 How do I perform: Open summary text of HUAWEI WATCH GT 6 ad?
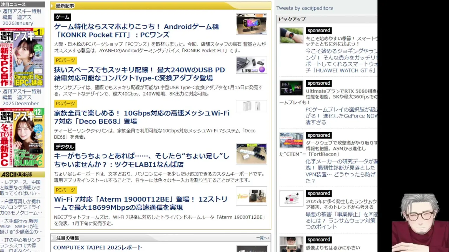pyautogui.click(x=341, y=61)
